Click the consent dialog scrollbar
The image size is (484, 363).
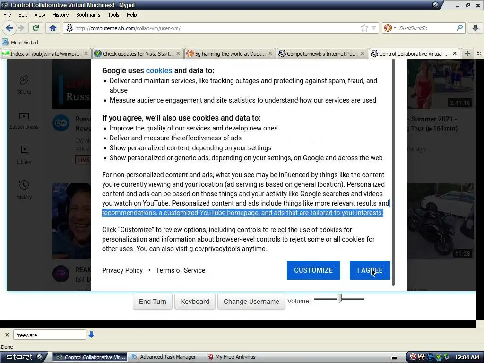pyautogui.click(x=393, y=173)
